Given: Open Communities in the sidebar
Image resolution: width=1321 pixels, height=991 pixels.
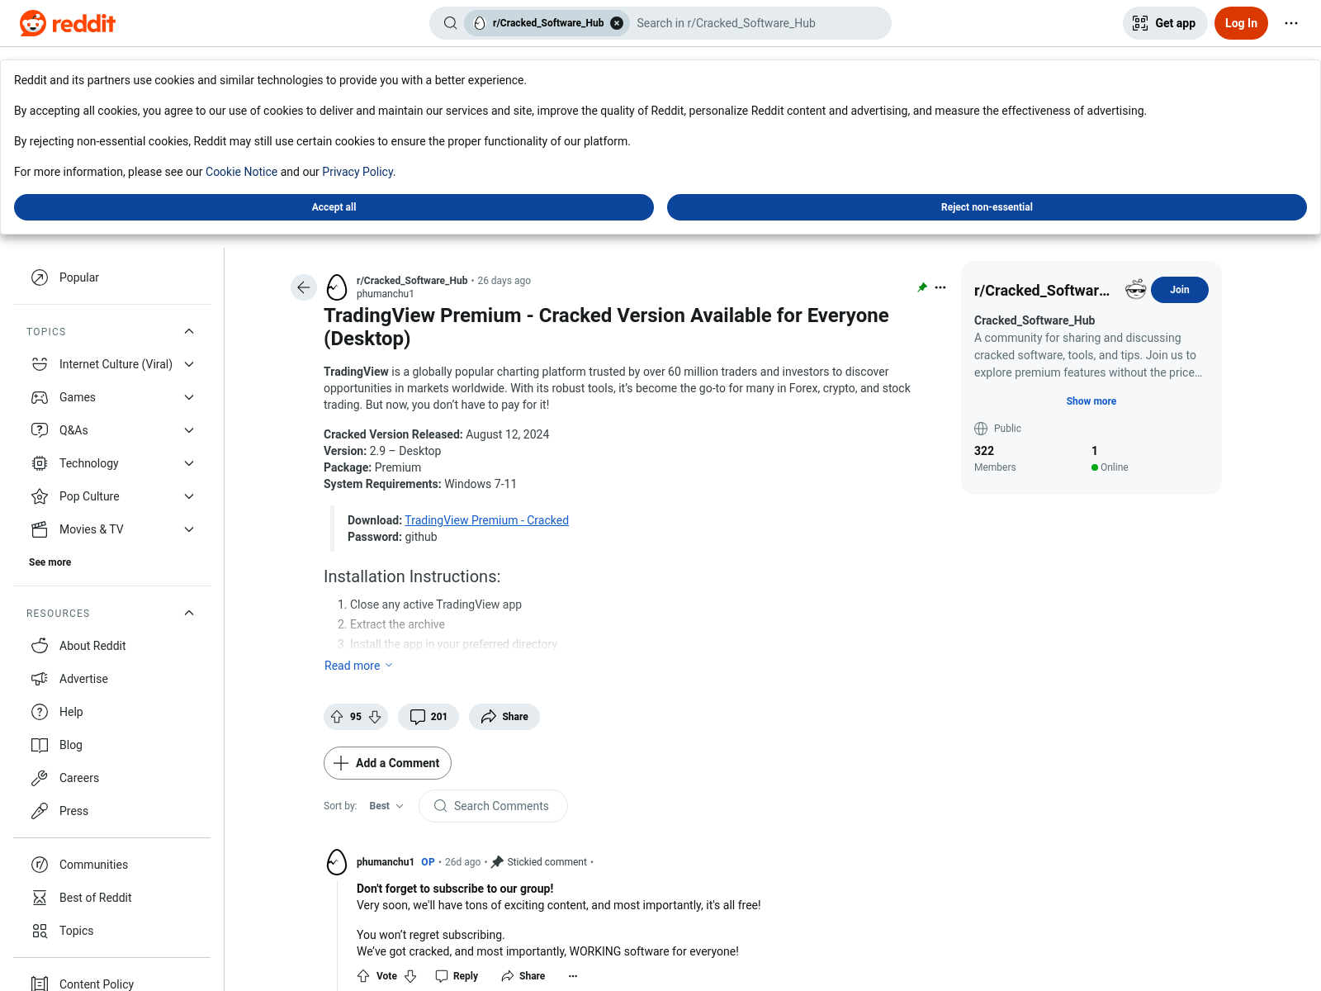Looking at the screenshot, I should pos(111,865).
